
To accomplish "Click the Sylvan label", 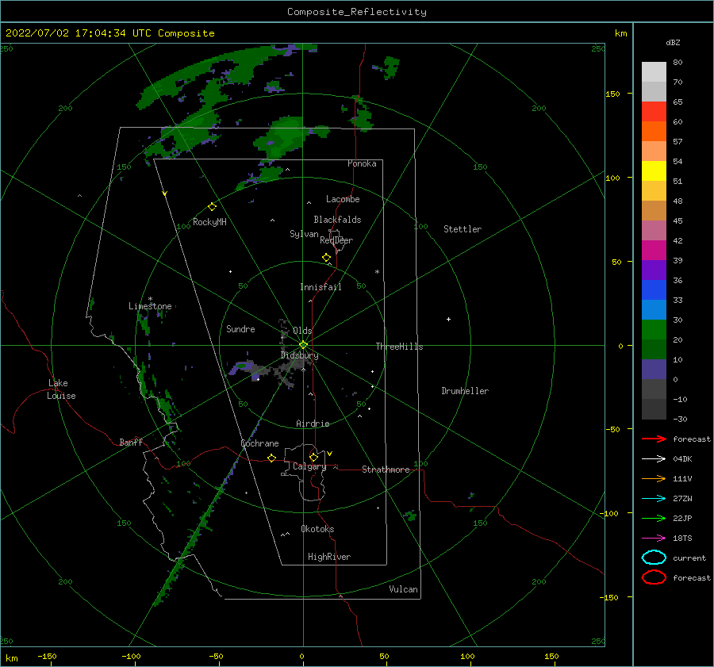I will click(304, 234).
